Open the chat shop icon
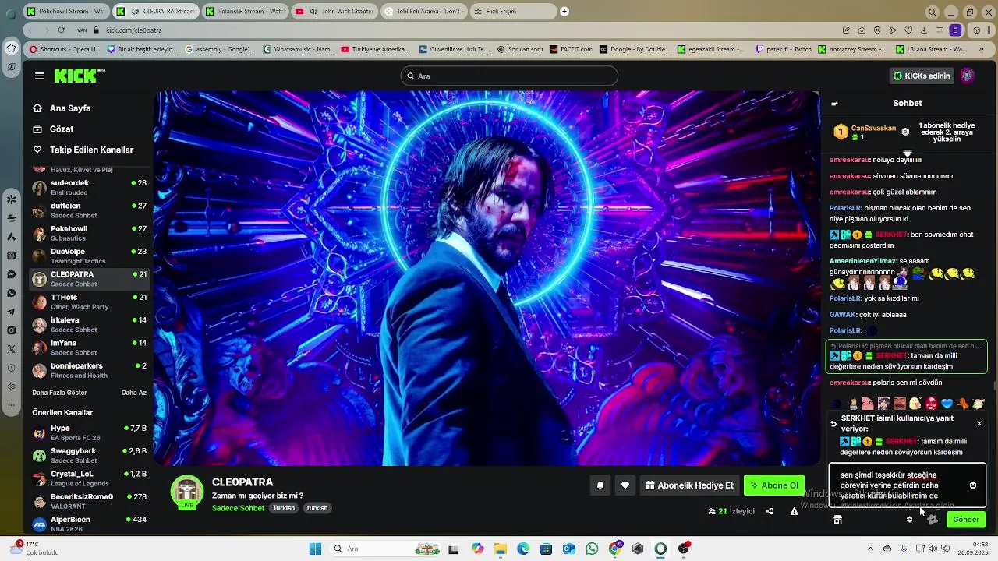The image size is (998, 561). click(x=837, y=520)
